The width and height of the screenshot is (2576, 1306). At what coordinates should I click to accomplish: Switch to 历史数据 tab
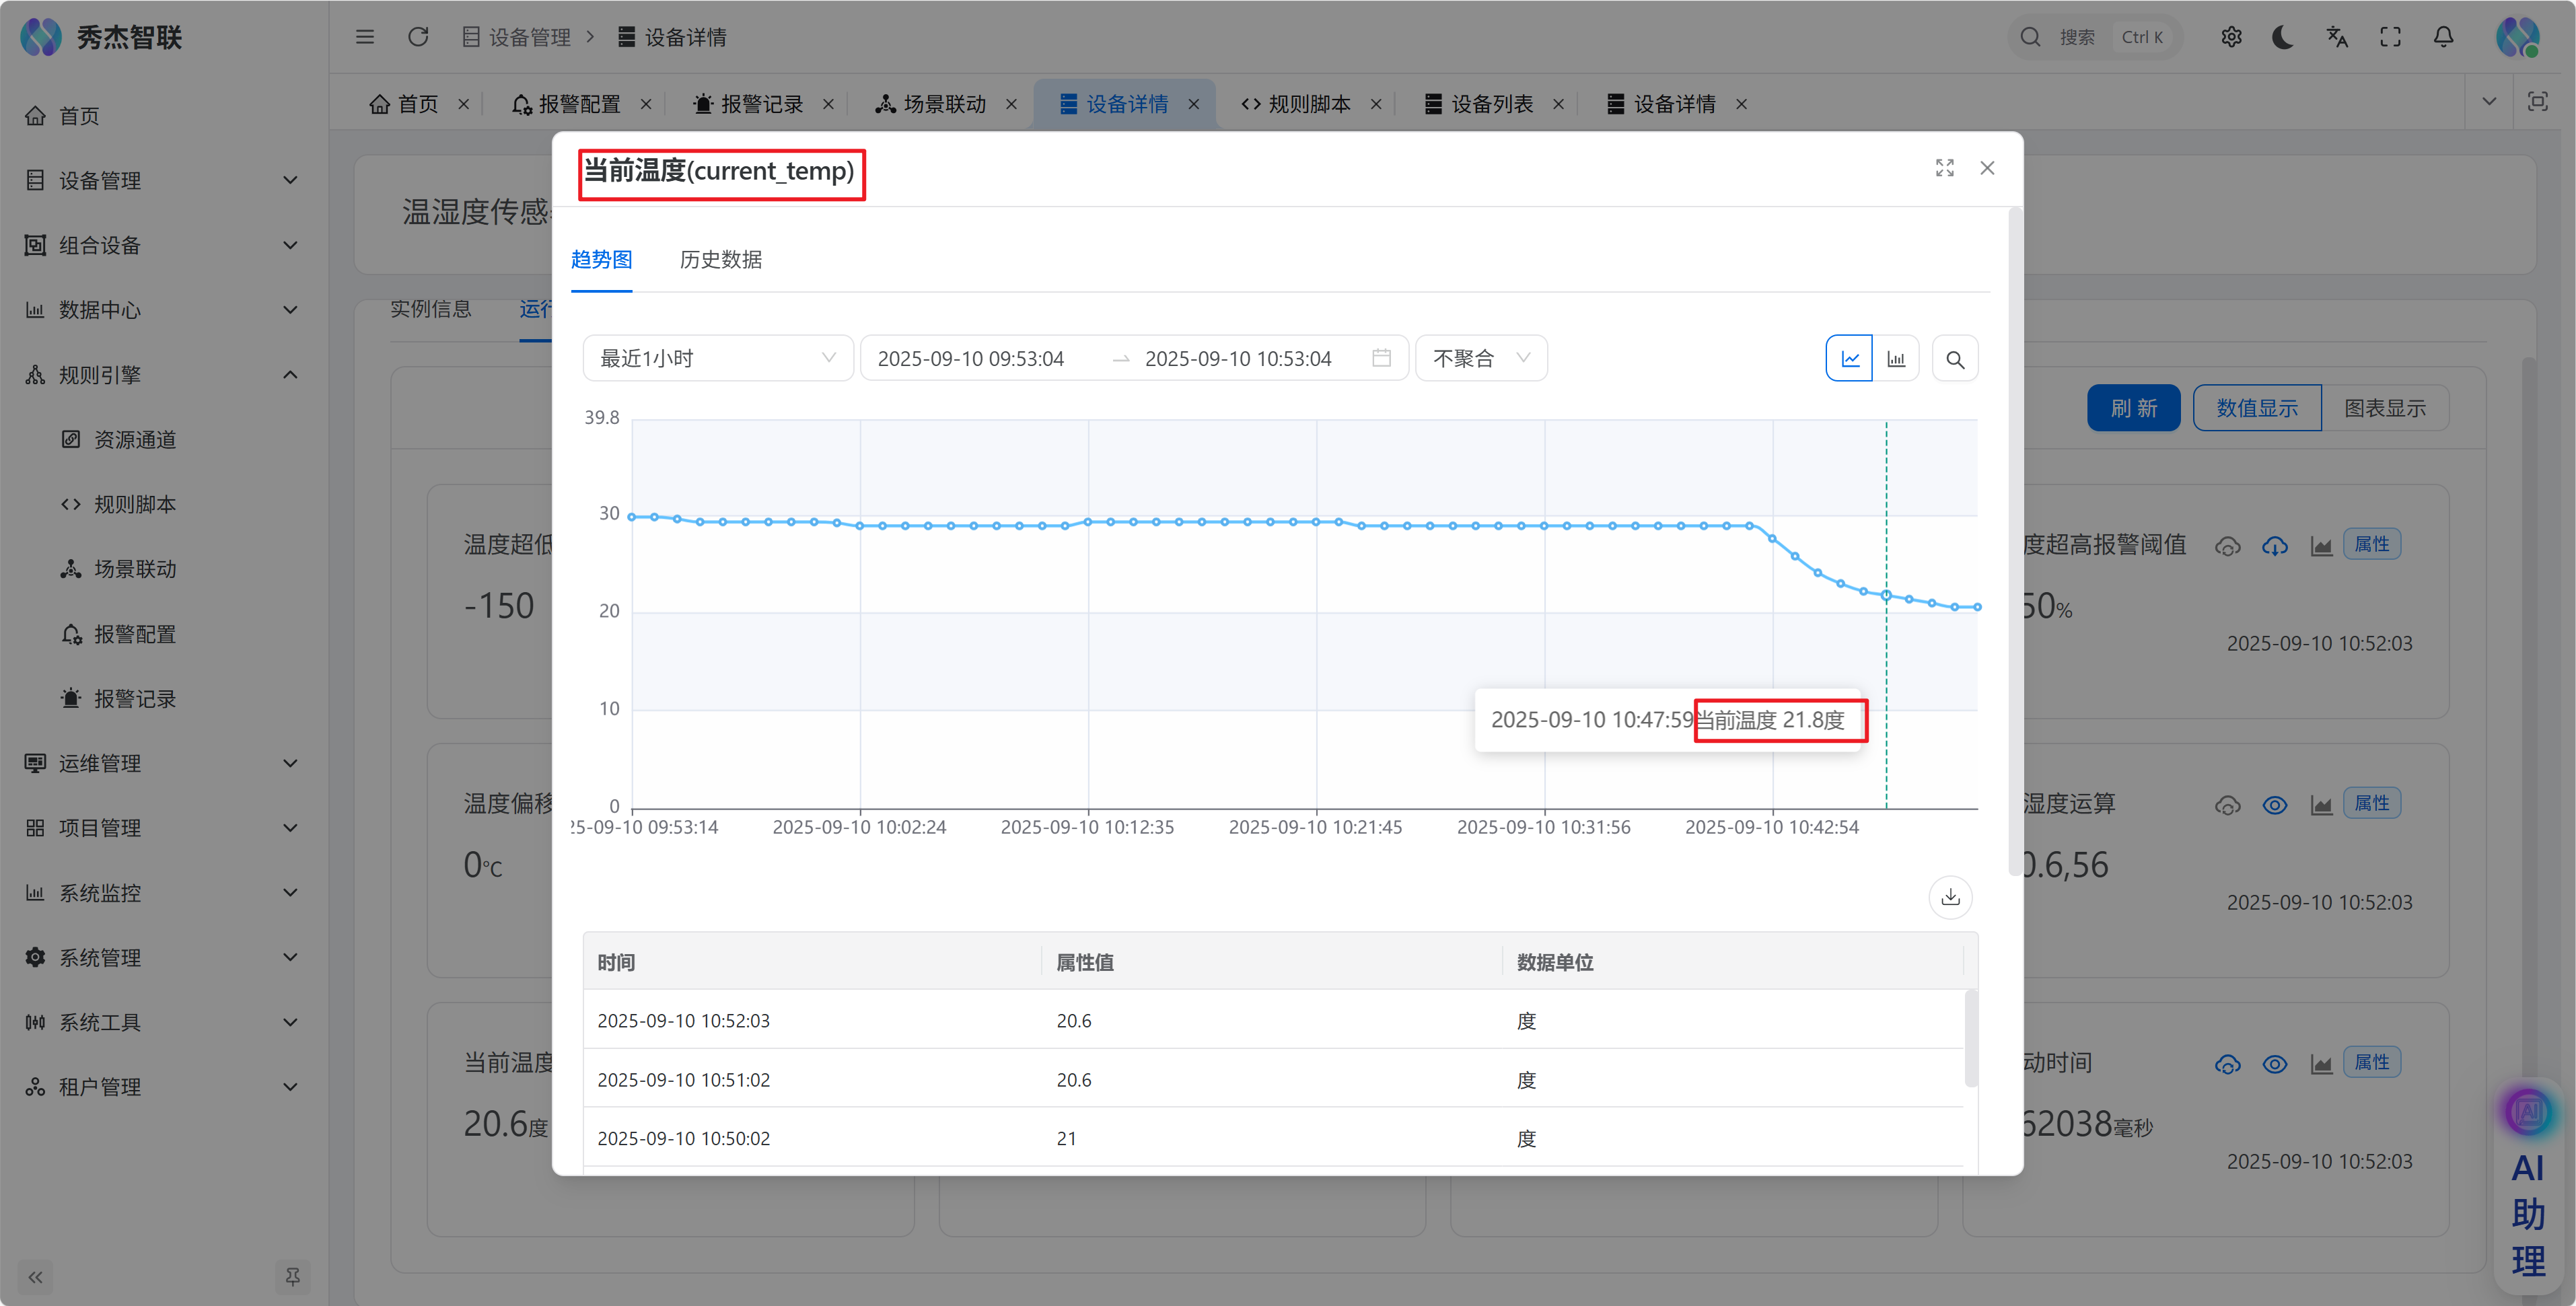[x=720, y=260]
